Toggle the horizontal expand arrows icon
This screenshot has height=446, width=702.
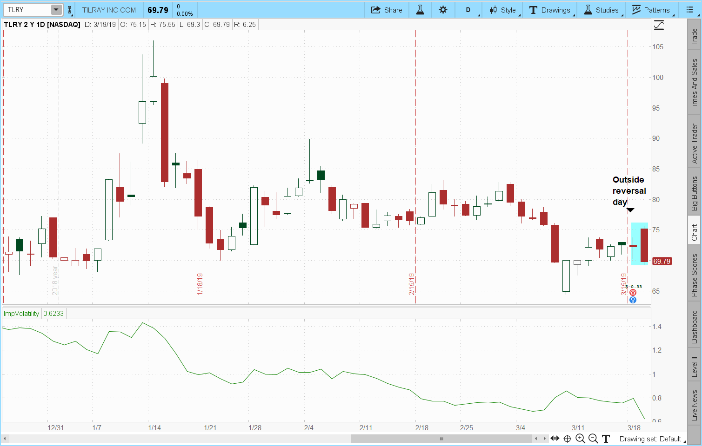pos(555,439)
